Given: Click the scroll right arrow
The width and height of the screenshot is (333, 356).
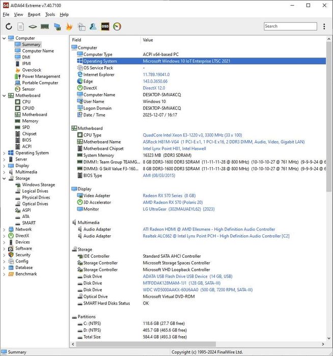Looking at the screenshot, I should [x=323, y=344].
